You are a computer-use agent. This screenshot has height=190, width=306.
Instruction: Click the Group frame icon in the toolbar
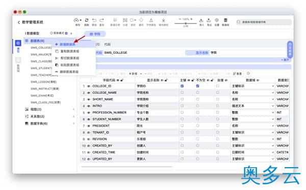125,20
